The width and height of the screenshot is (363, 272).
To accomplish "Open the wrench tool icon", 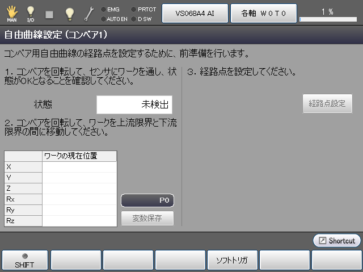I will [x=88, y=13].
